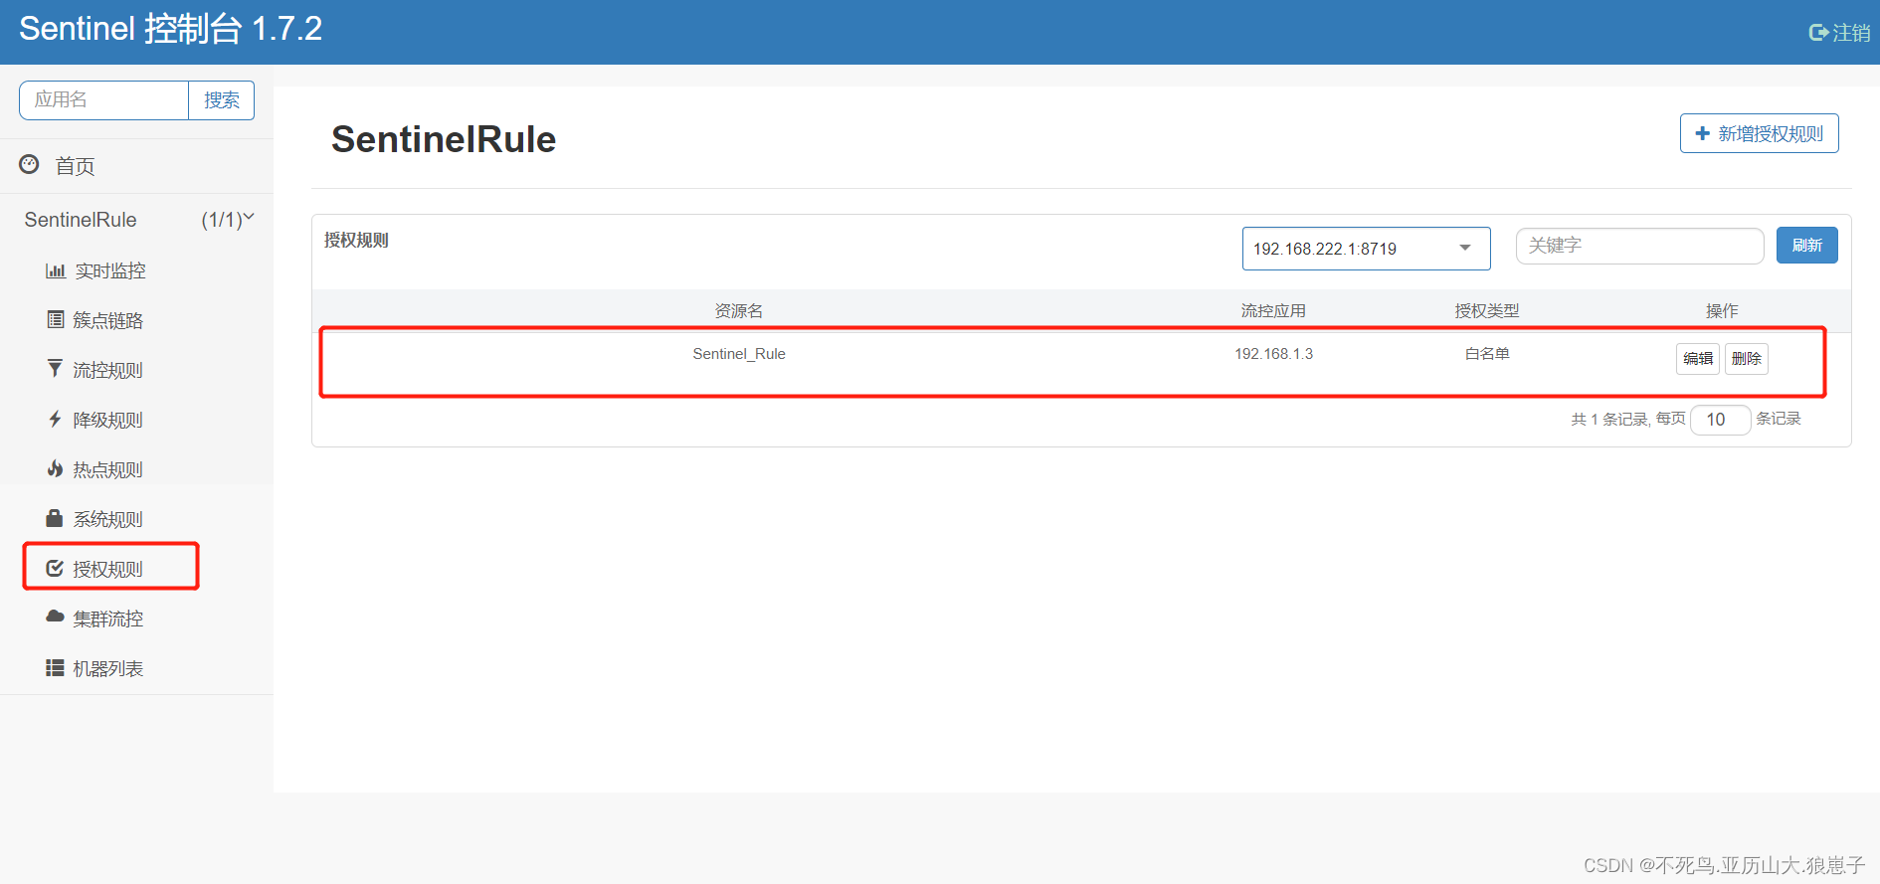
Task: Select 授权规则 in the sidebar
Action: (x=108, y=569)
